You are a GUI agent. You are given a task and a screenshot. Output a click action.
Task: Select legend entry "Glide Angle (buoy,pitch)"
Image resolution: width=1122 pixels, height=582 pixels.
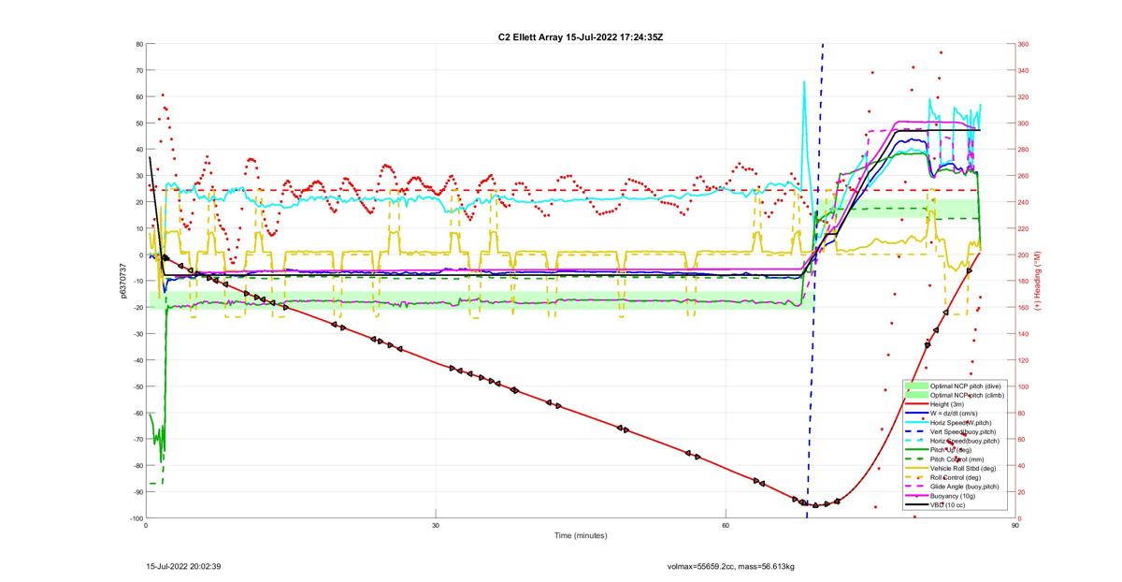[966, 487]
